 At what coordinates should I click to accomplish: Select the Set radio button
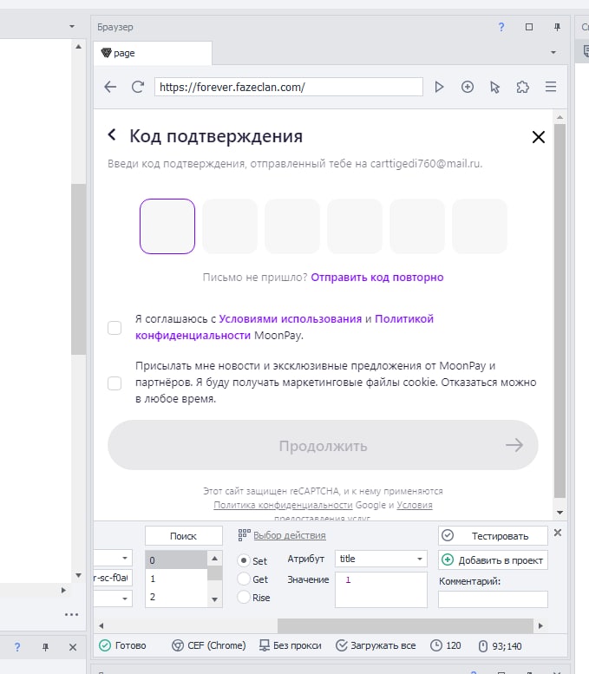click(244, 560)
